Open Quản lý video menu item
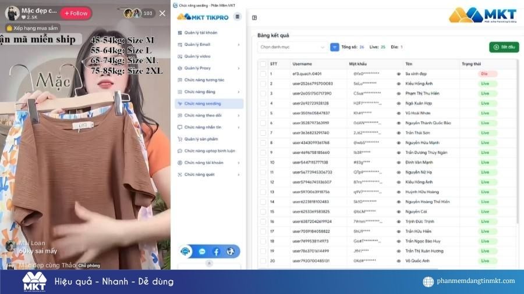 click(209, 56)
